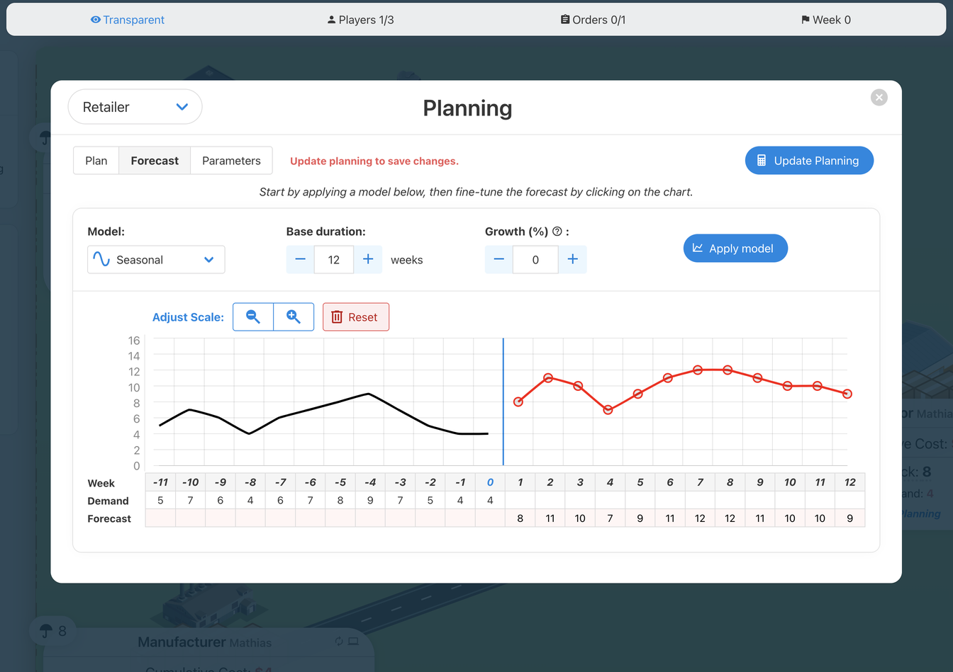Expand the Seasonal model dropdown

click(156, 260)
